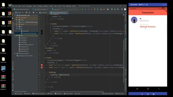Click the Flutter Hot Reload lightning icon
Image resolution: width=173 pixels, height=97 pixels.
pyautogui.click(x=95, y=9)
